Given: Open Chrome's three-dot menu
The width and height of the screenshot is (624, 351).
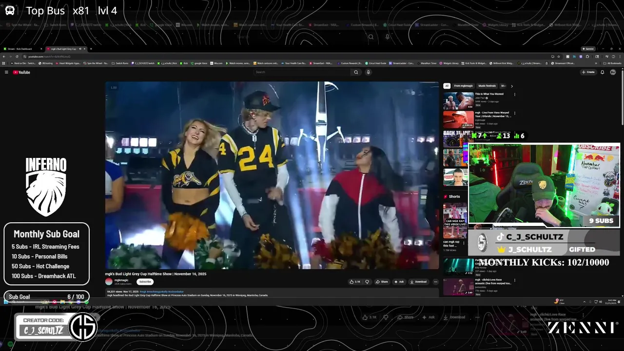Looking at the screenshot, I should point(620,57).
